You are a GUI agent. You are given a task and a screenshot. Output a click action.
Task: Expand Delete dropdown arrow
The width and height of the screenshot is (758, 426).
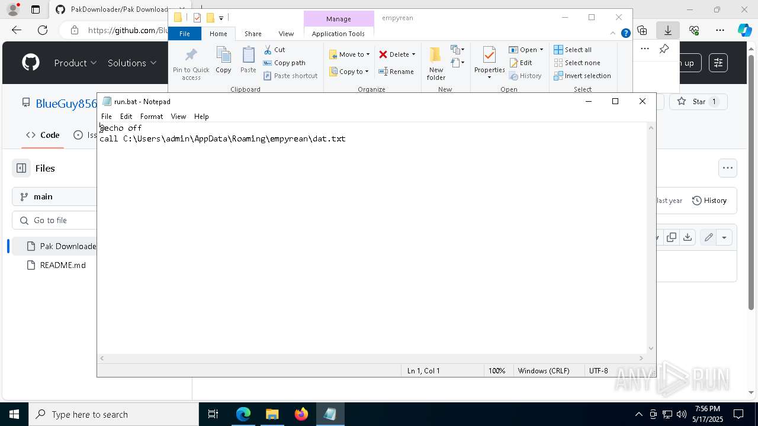coord(413,54)
